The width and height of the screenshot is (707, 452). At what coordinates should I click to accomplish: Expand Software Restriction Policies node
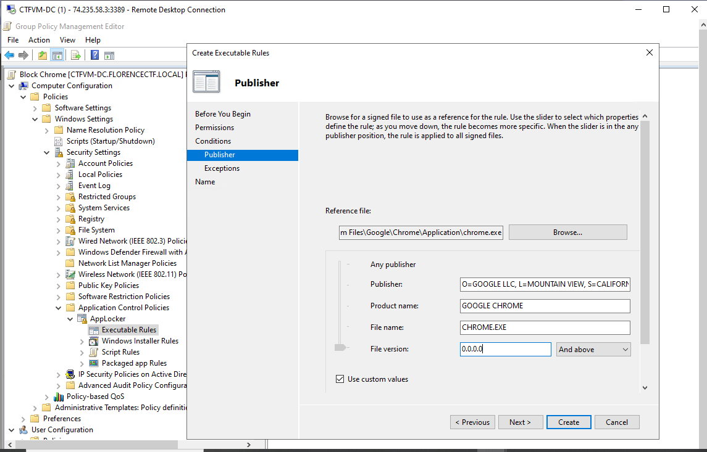point(58,297)
